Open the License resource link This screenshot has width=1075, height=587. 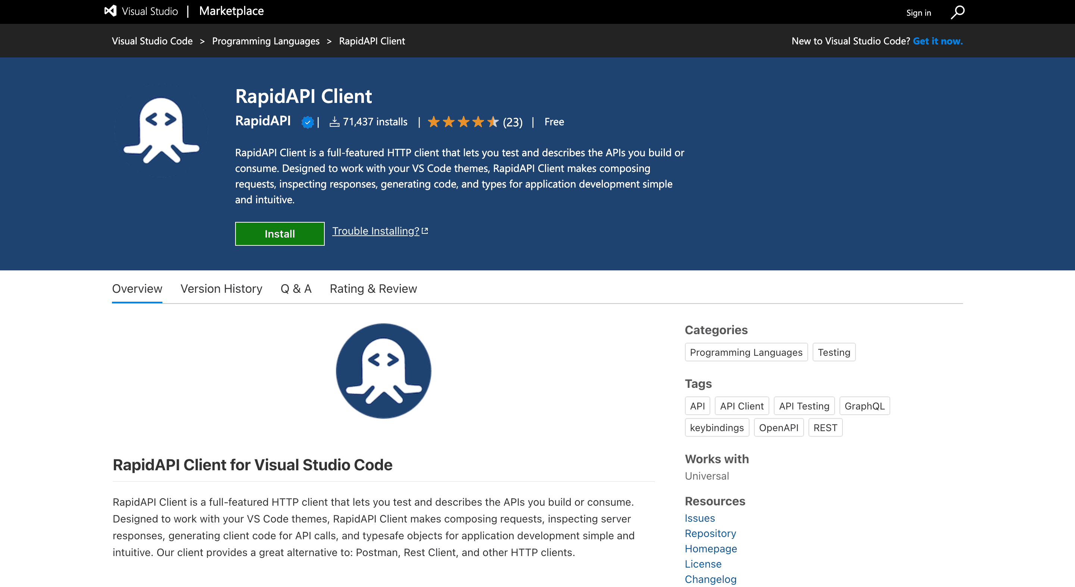[703, 564]
